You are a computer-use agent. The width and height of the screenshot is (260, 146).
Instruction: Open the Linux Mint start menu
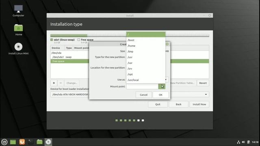click(4, 142)
